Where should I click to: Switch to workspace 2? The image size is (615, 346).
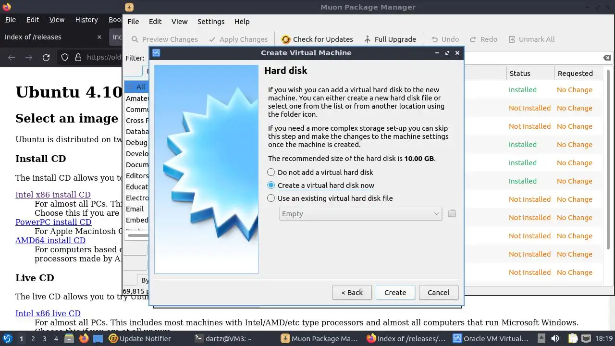click(x=33, y=339)
